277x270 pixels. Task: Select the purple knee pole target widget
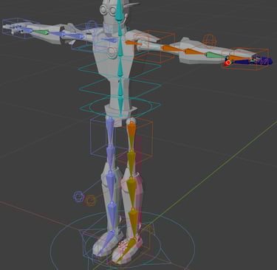79,196
